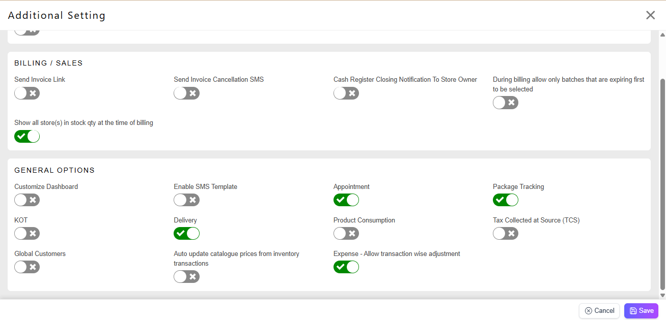
Task: Turn off the Delivery toggle
Action: (x=186, y=234)
